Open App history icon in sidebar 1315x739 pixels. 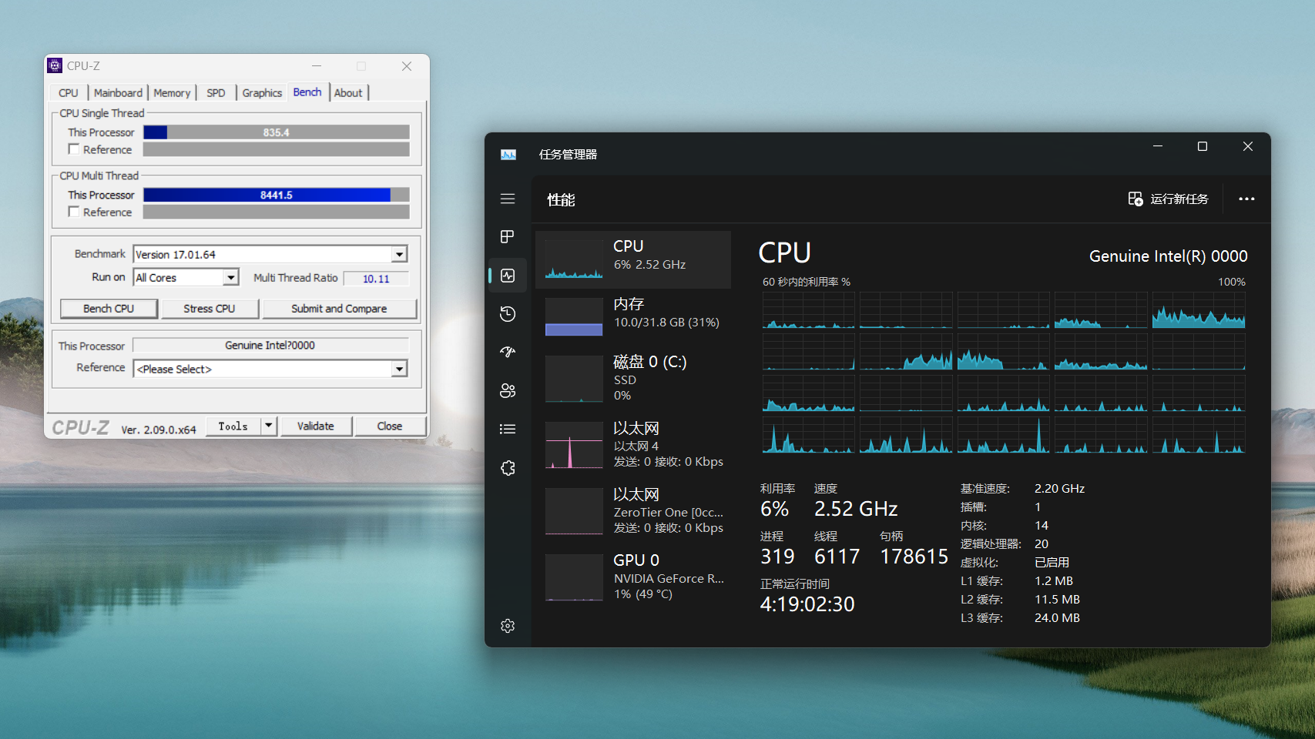coord(507,314)
